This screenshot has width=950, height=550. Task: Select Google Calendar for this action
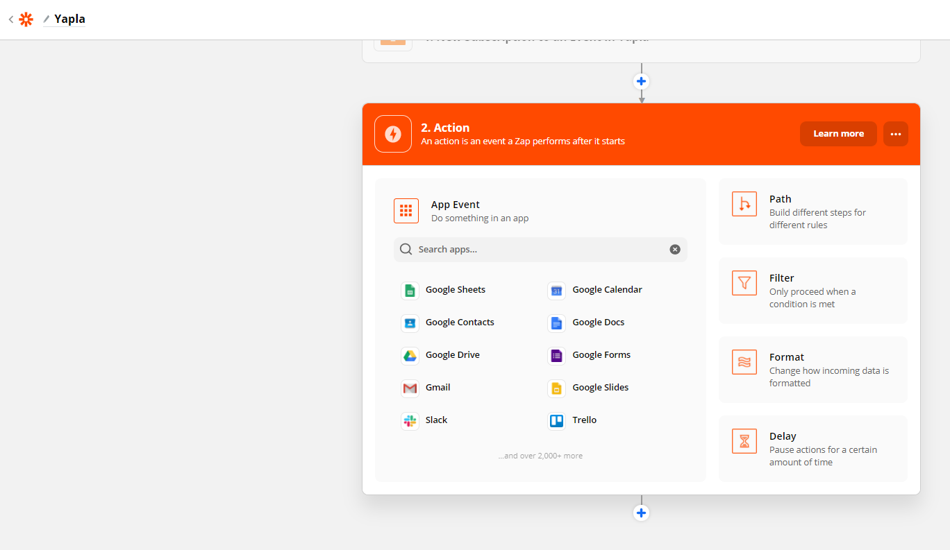click(556, 290)
